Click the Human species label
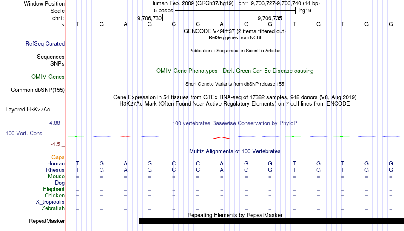Screen dimensions: 404x231 pyautogui.click(x=56, y=164)
